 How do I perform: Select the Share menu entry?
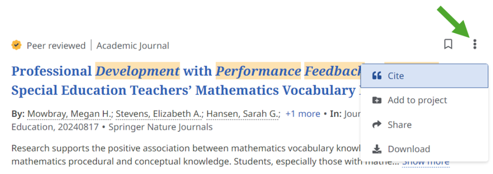pyautogui.click(x=425, y=124)
